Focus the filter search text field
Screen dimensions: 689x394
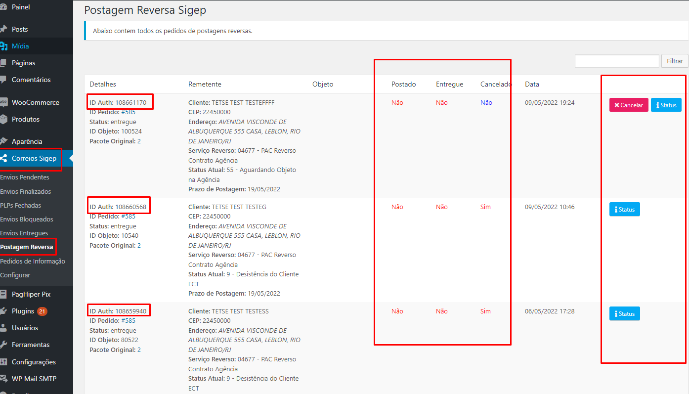(616, 61)
